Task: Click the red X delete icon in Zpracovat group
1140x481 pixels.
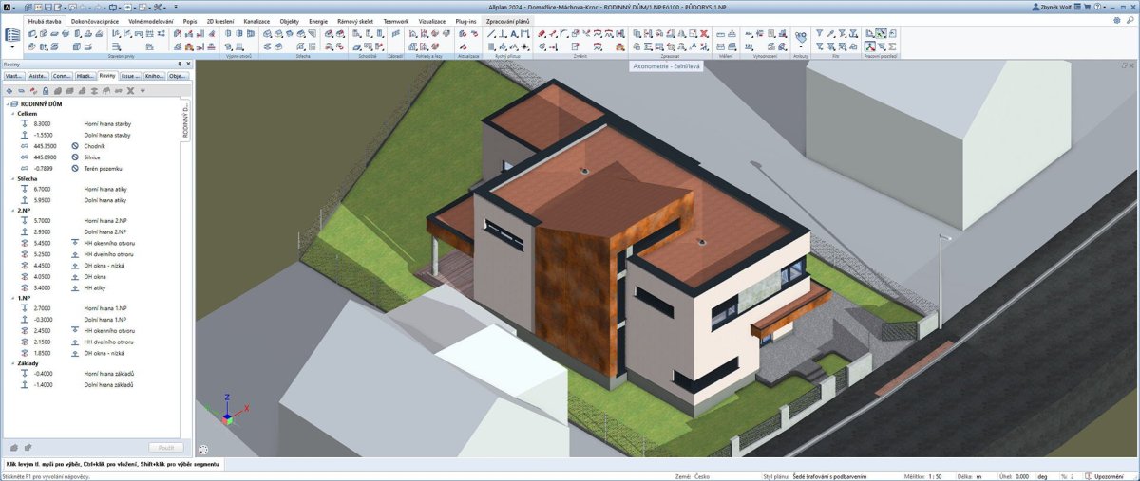Action: (x=704, y=33)
